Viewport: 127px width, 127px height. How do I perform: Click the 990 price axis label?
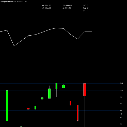click(x=121, y=97)
